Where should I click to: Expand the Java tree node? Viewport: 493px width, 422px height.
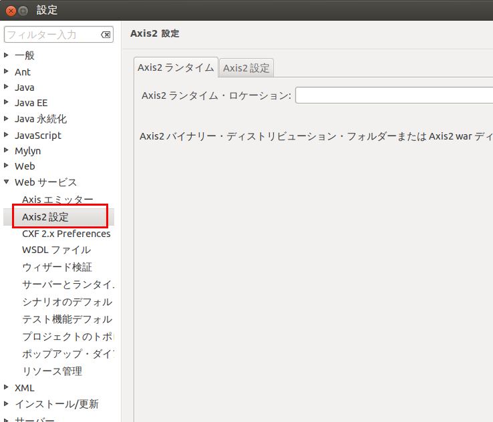coord(6,87)
